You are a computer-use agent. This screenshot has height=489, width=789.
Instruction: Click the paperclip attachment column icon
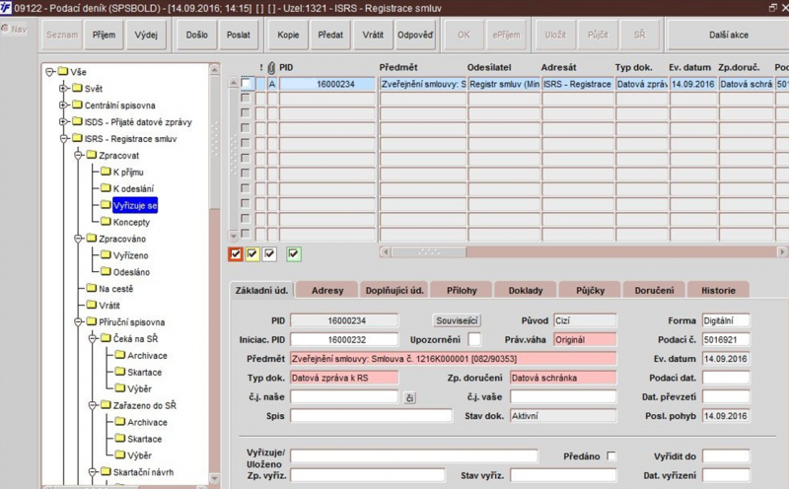[271, 67]
